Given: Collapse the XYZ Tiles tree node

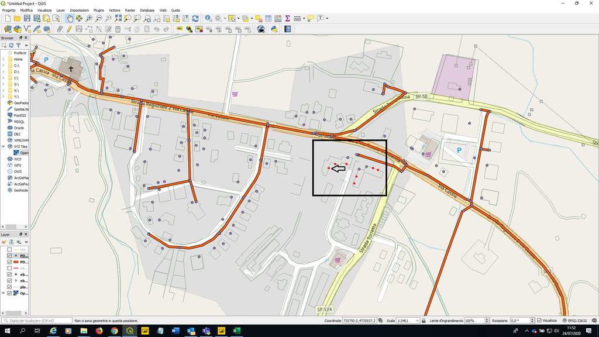Looking at the screenshot, I should tap(4, 146).
